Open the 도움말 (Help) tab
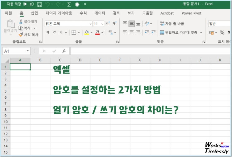 147,13
